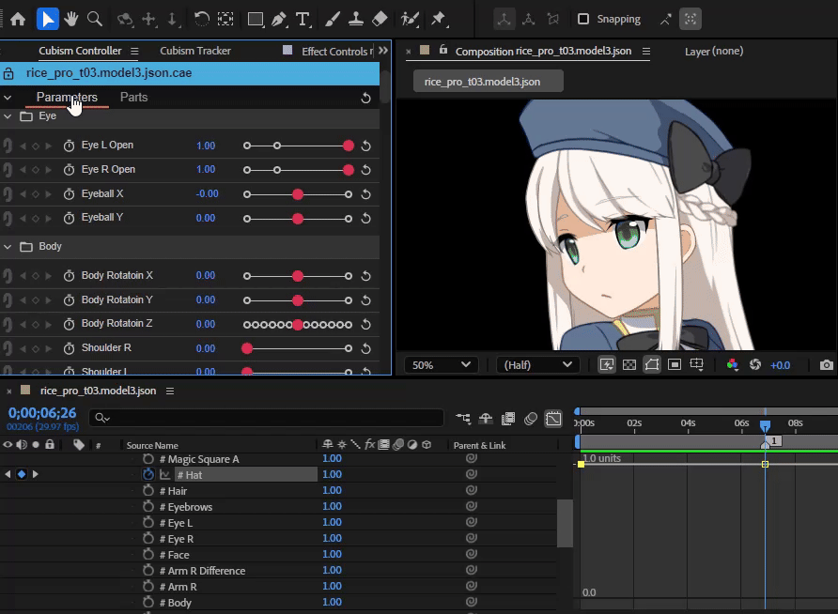Open Cubism Controller panel menu
Viewport: 838px width, 614px height.
click(x=134, y=52)
